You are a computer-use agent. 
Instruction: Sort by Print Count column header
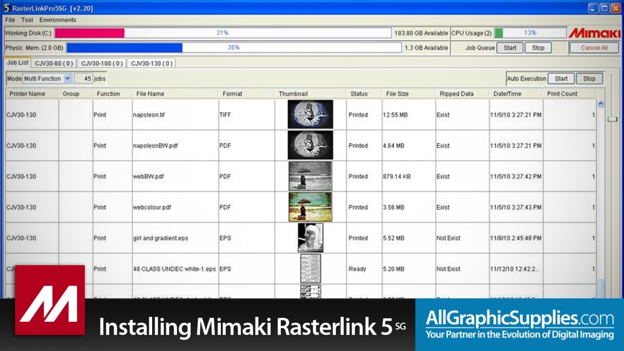(569, 94)
